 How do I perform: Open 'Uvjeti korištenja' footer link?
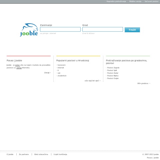pos(60,154)
